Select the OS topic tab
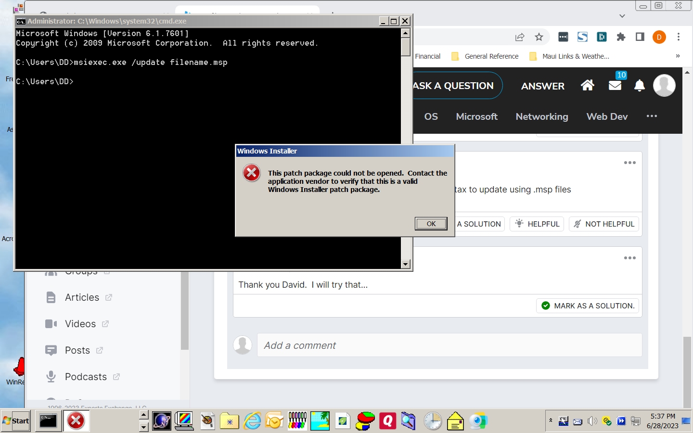693x433 pixels. pos(431,116)
